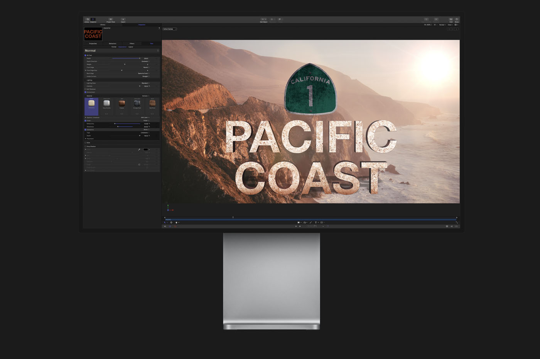540x359 pixels.
Task: Open the Front Edge Round dropdown
Action: coord(146,67)
